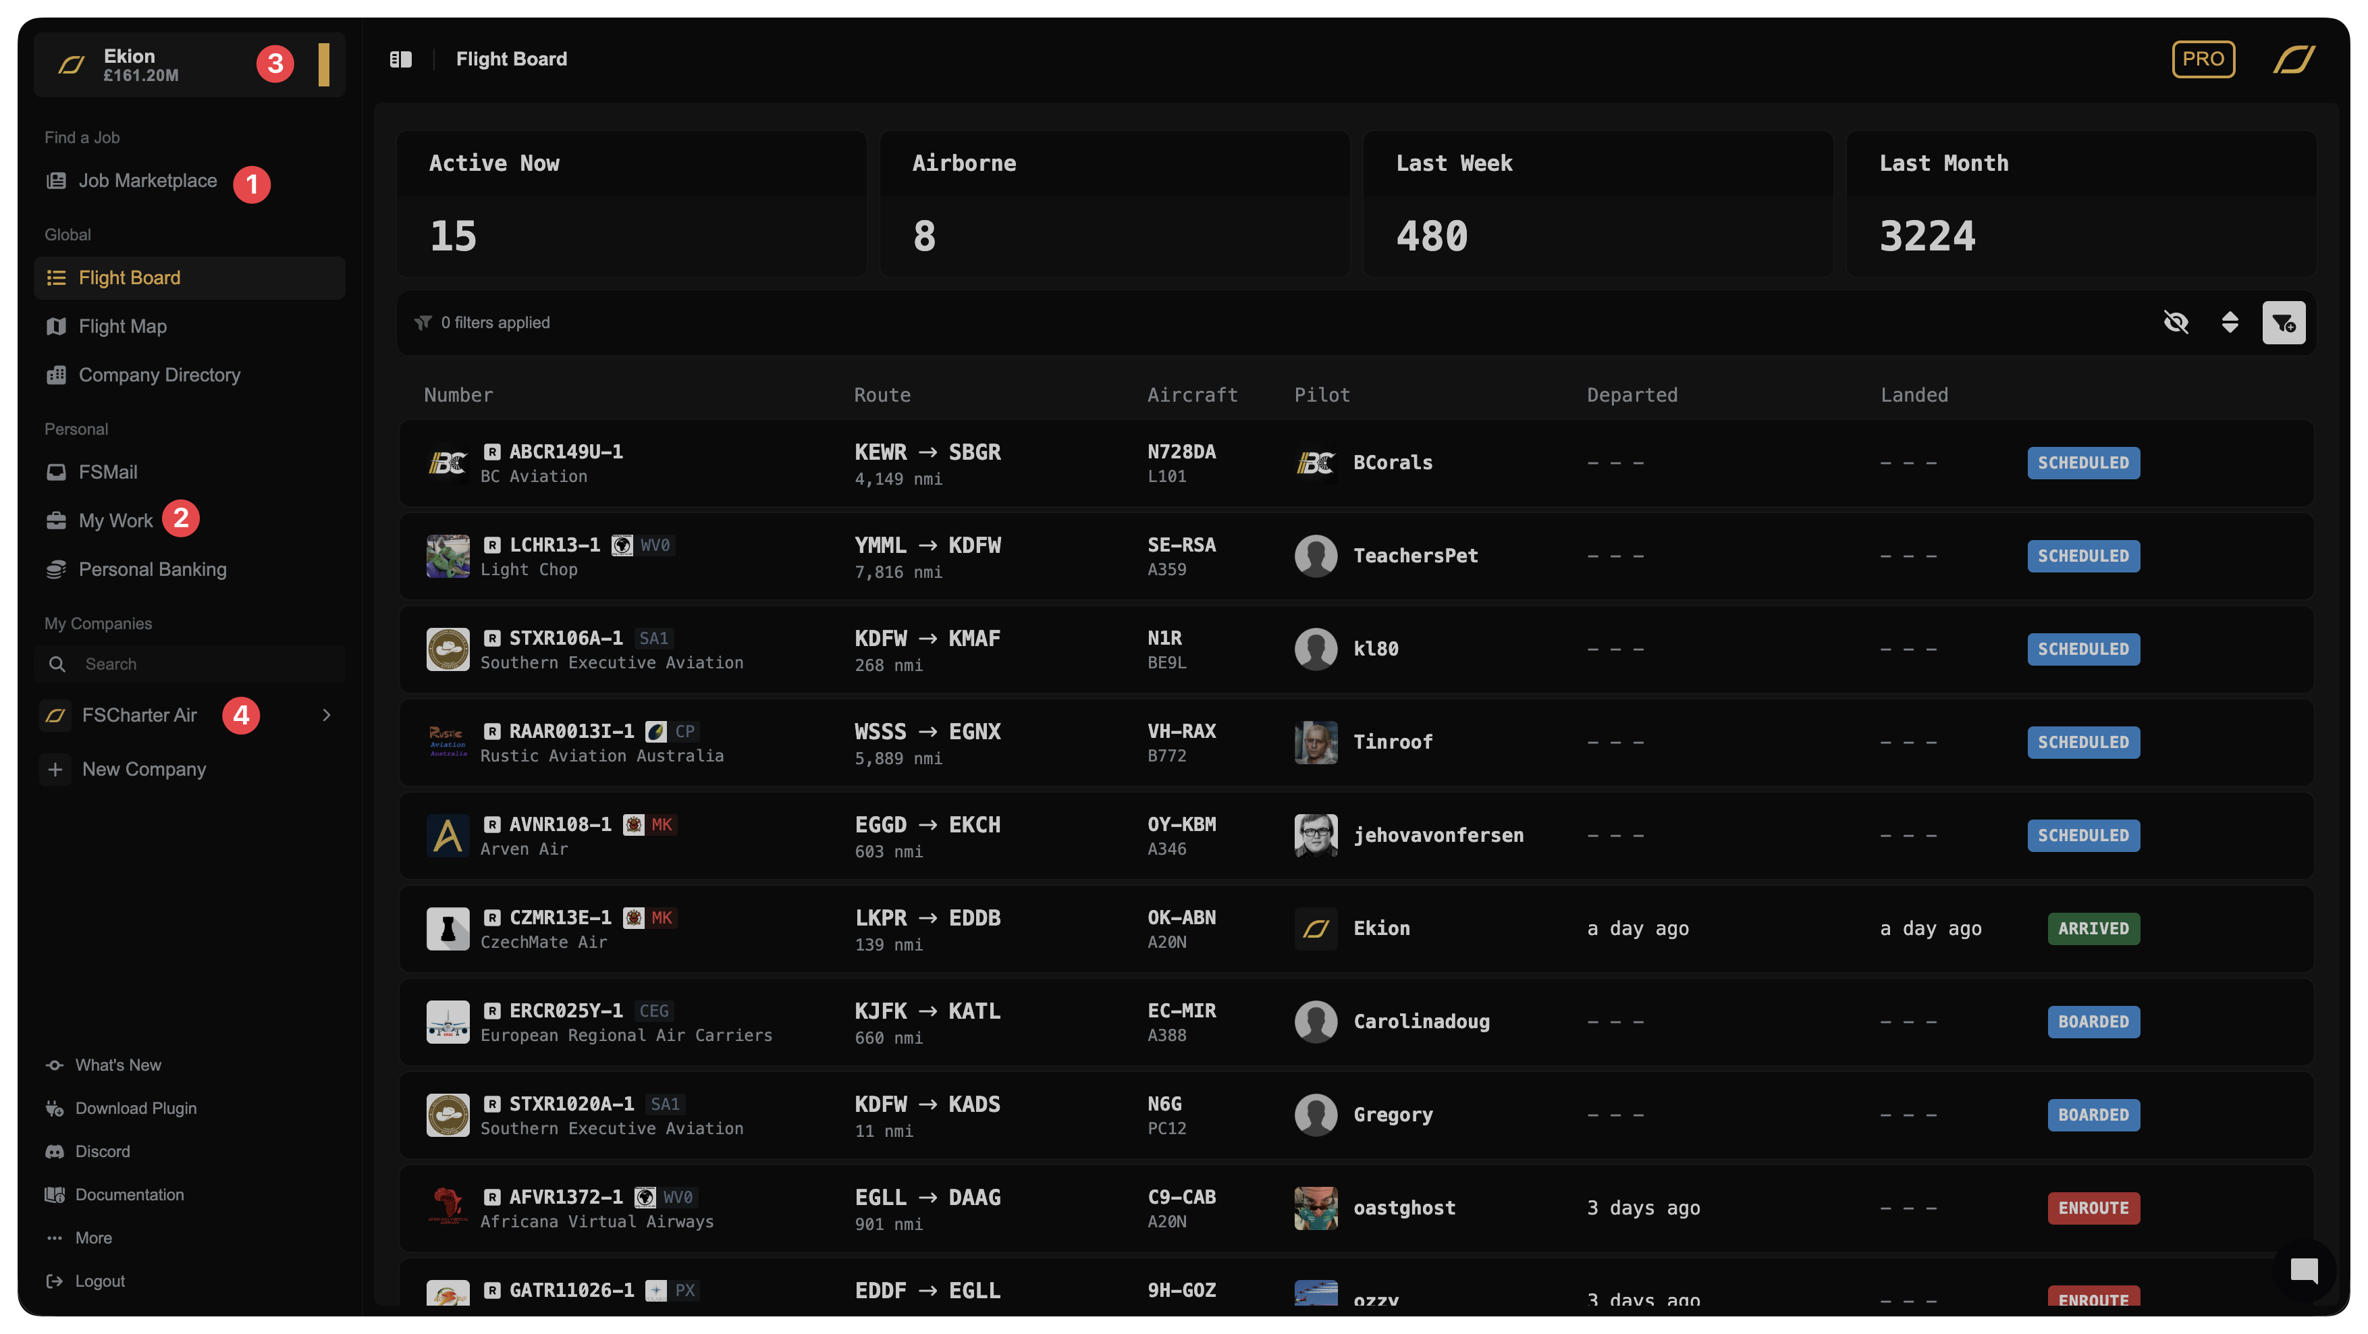Image resolution: width=2368 pixels, height=1334 pixels.
Task: Click the 0 filters applied funnel icon
Action: click(423, 323)
